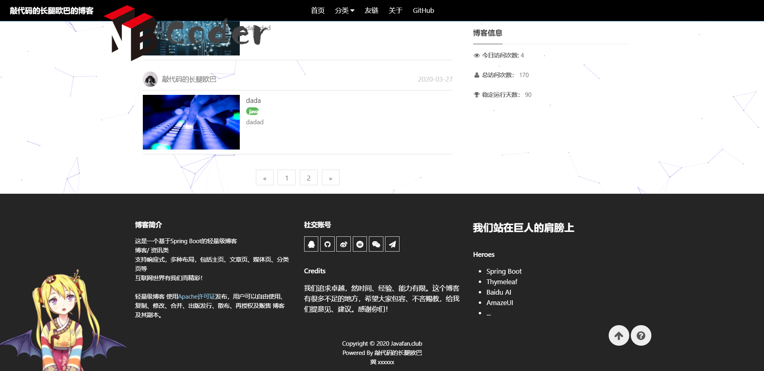This screenshot has width=764, height=371.
Task: Click the 总访问次数 value 170
Action: click(524, 75)
